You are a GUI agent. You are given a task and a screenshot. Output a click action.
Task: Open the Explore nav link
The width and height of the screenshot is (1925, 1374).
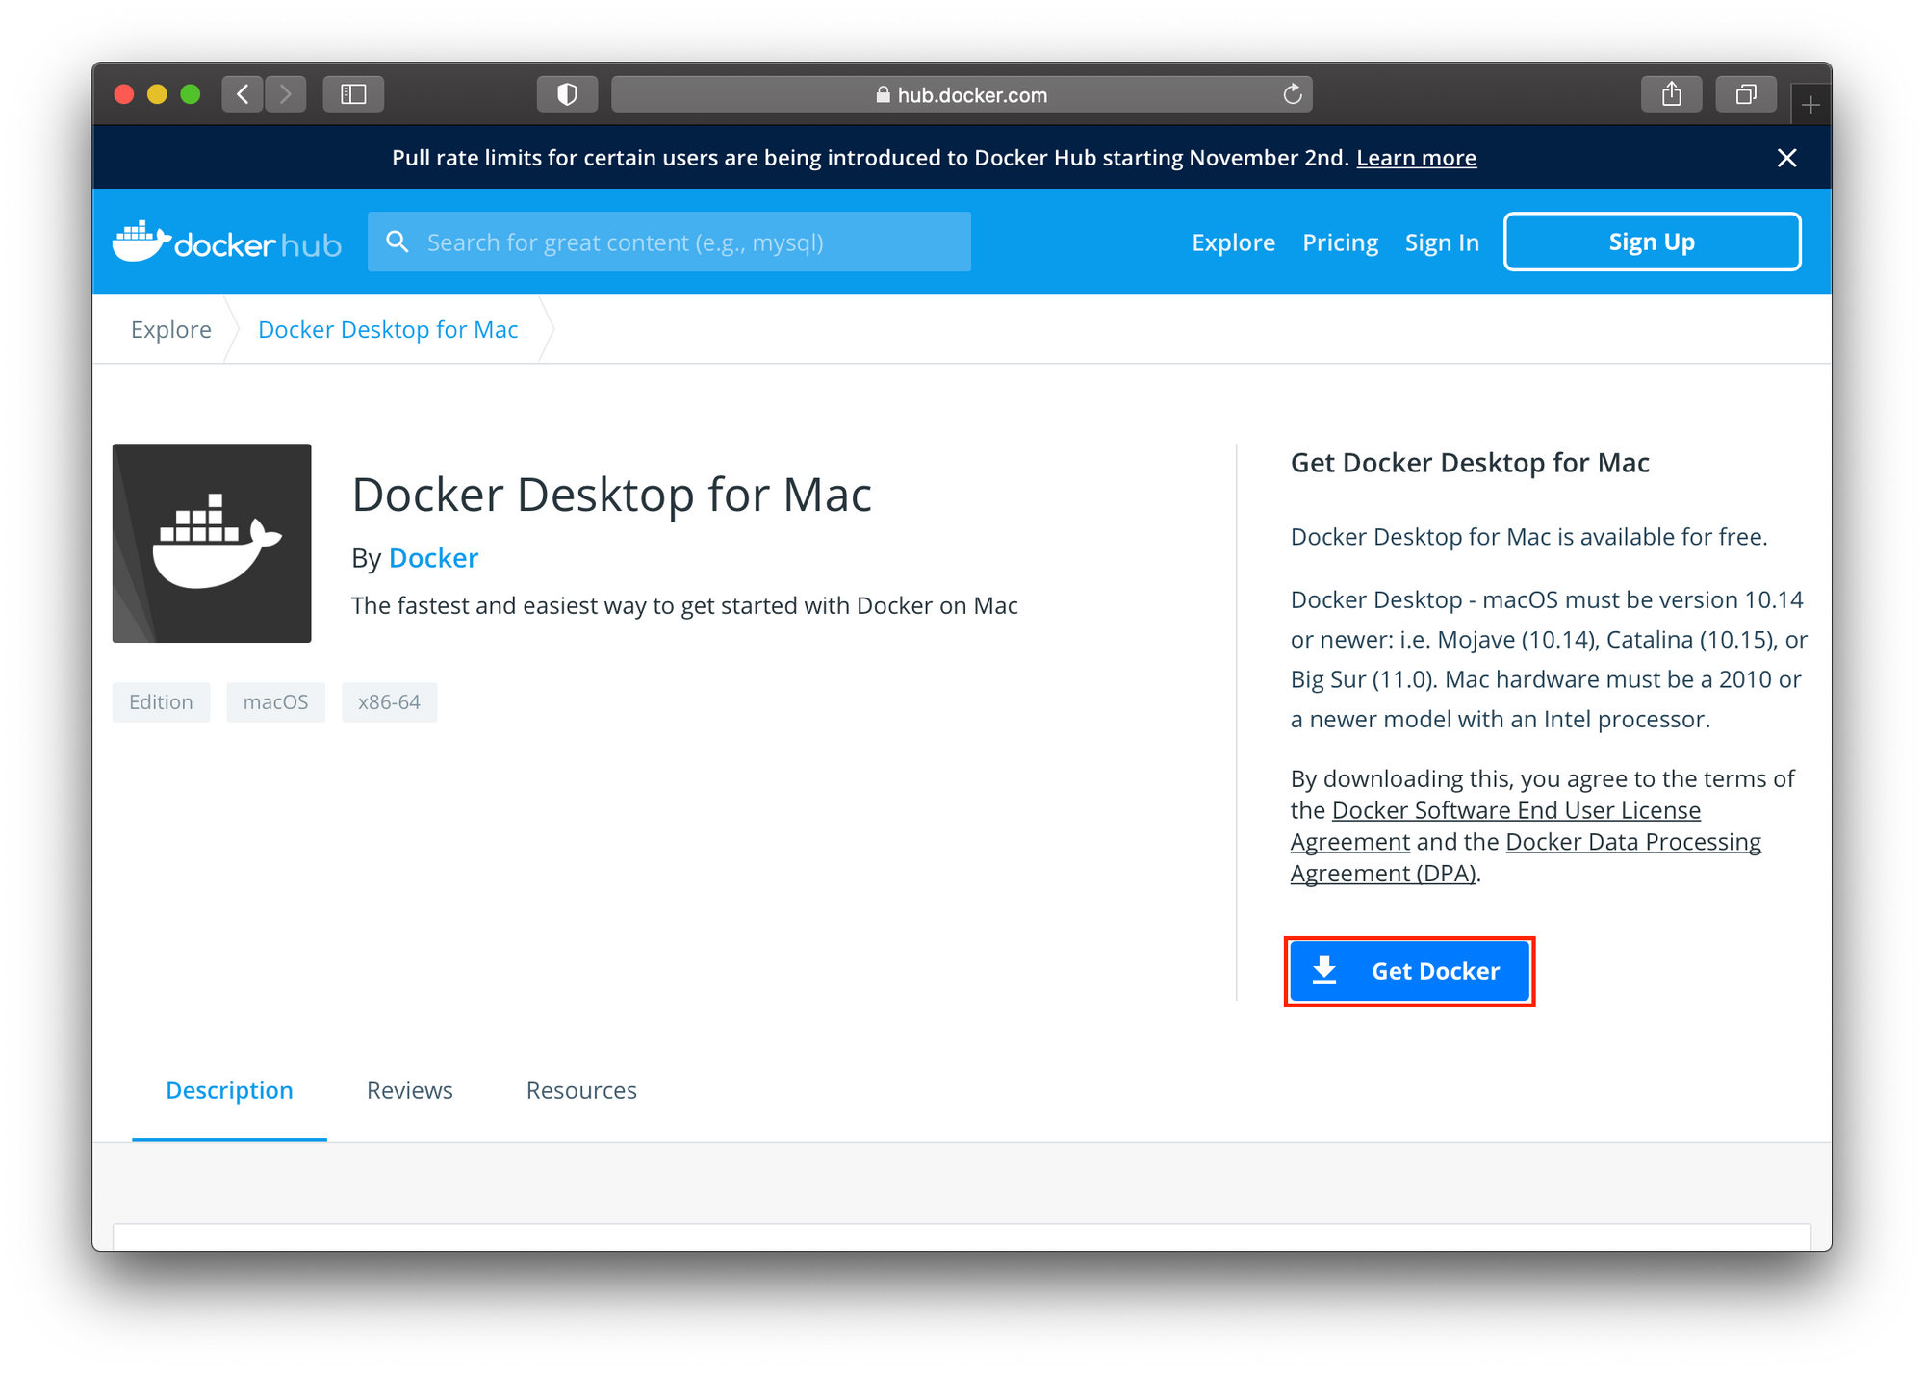(1233, 242)
